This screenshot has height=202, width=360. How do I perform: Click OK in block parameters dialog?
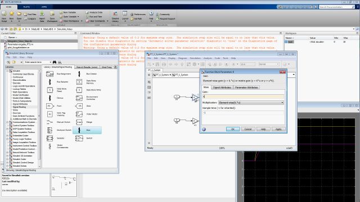[233, 129]
